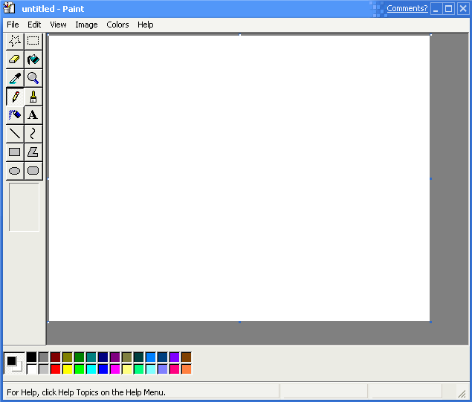Choose the Curve tool
Screen dimensions: 472x402
tap(33, 134)
